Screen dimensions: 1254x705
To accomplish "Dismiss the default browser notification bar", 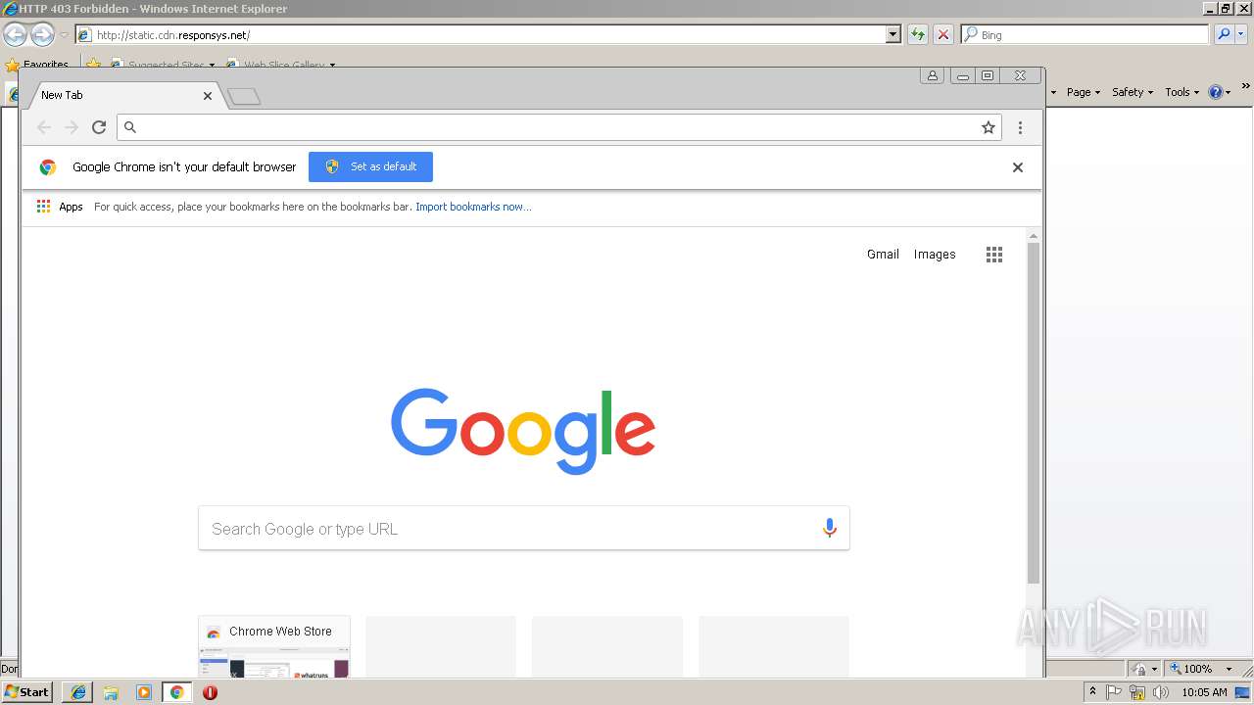I will click(x=1018, y=167).
